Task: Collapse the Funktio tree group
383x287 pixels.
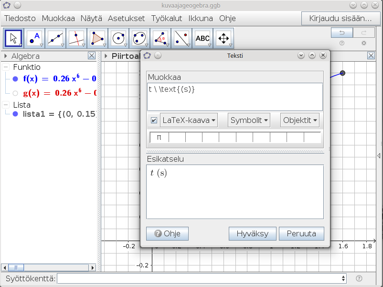Action: [6, 67]
